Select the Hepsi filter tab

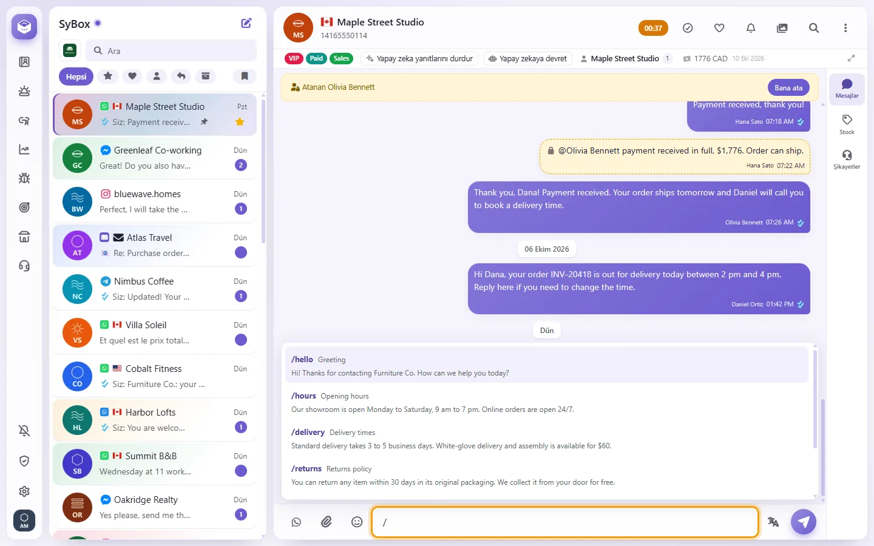pos(76,76)
